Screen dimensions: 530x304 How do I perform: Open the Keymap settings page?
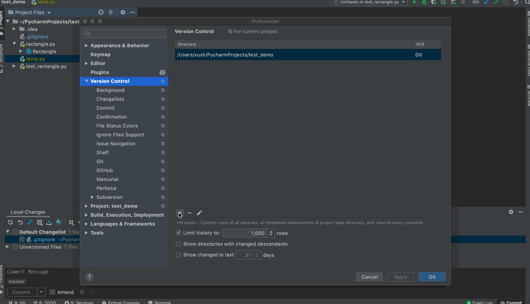click(101, 54)
